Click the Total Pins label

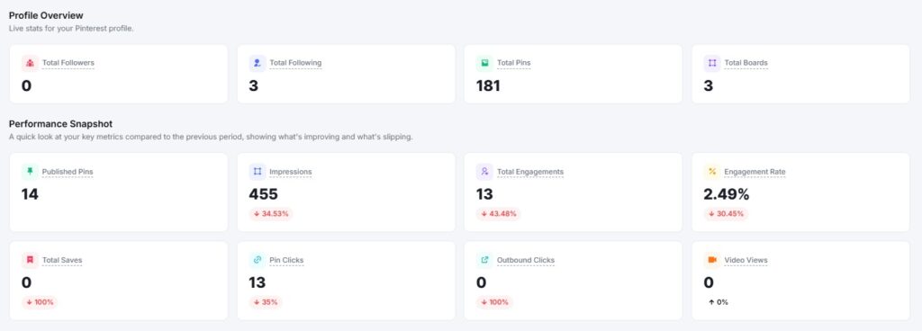tap(514, 63)
